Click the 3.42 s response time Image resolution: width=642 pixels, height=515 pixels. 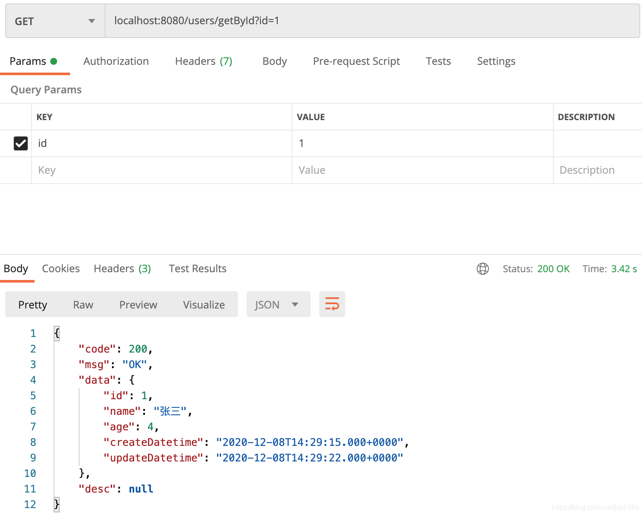click(624, 269)
